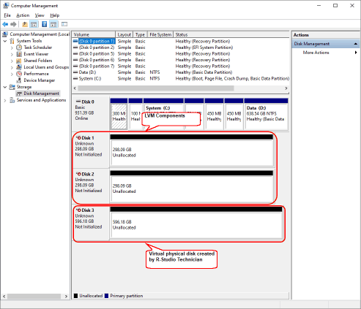Select the Event Viewer icon in tree
Screen dimensions: 361x309
click(19, 54)
